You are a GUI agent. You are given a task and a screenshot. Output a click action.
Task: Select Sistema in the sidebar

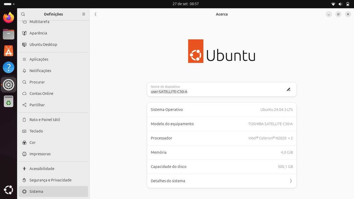[53, 192]
